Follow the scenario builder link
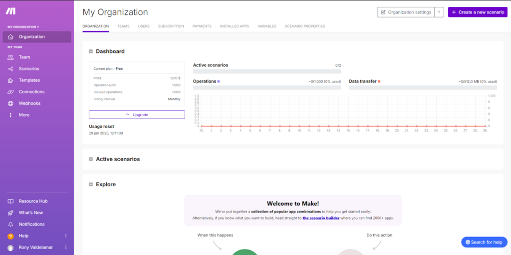This screenshot has width=511, height=255. [x=321, y=218]
